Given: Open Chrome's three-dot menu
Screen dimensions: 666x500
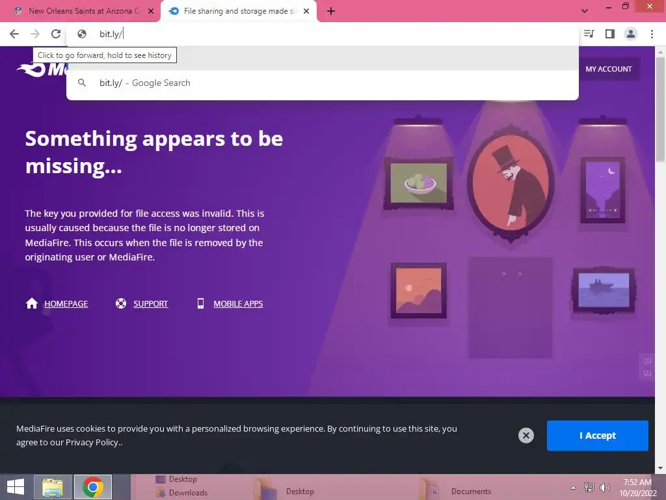Looking at the screenshot, I should [652, 34].
